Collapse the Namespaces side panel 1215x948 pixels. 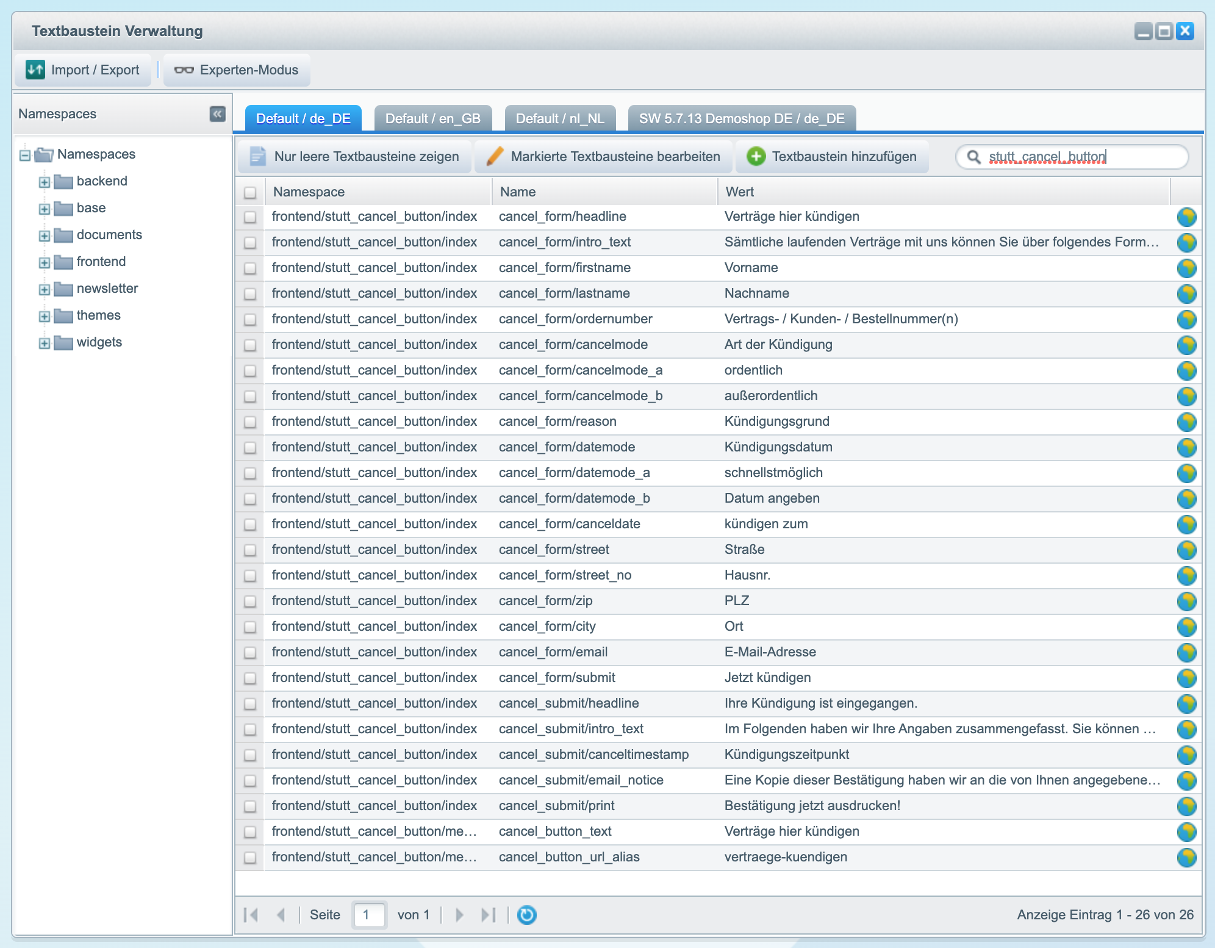[x=218, y=114]
